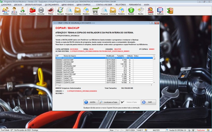The image size is (212, 132).
Task: Click the AJUDA button in backup dialog
Action: click(x=91, y=102)
